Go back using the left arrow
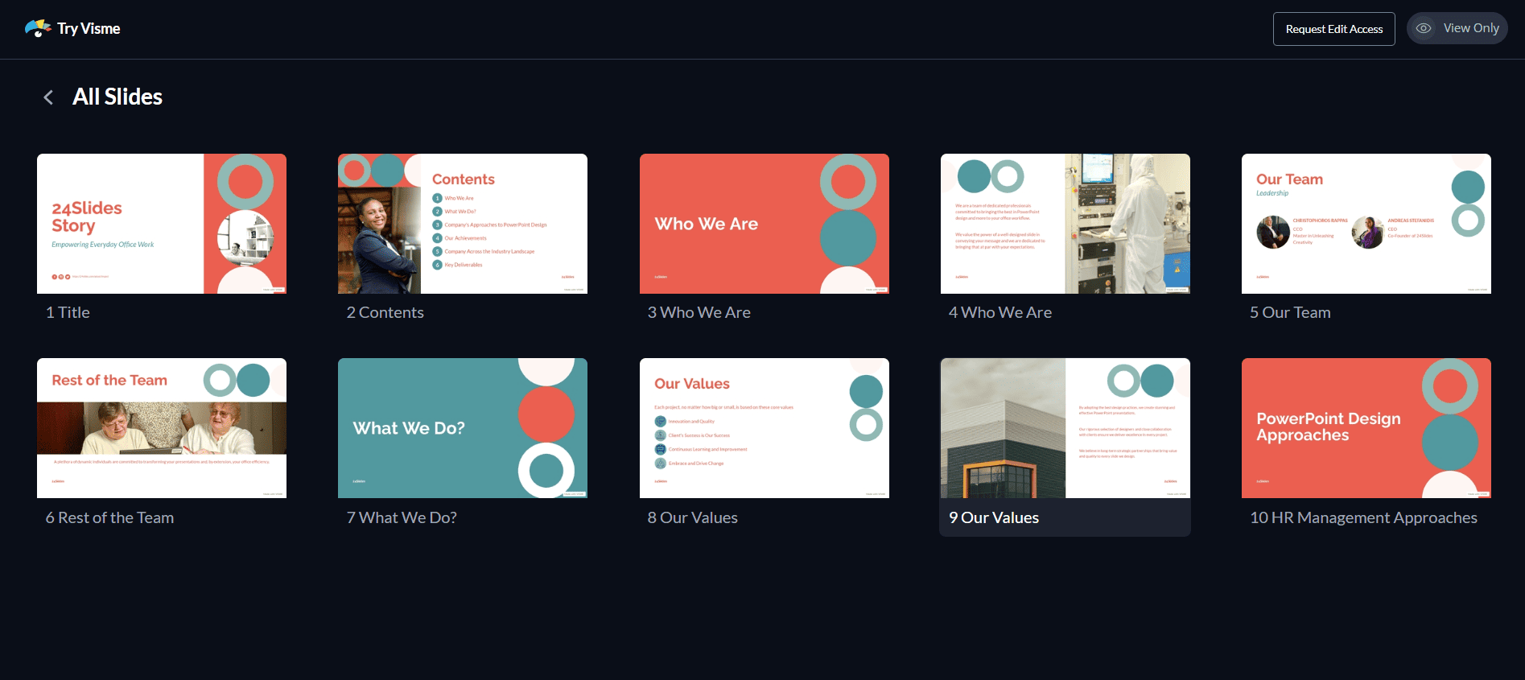The width and height of the screenshot is (1525, 680). [48, 97]
